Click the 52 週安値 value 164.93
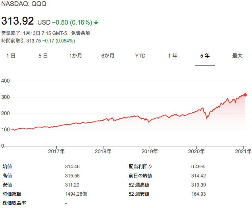The height and width of the screenshot is (208, 252). pyautogui.click(x=198, y=194)
